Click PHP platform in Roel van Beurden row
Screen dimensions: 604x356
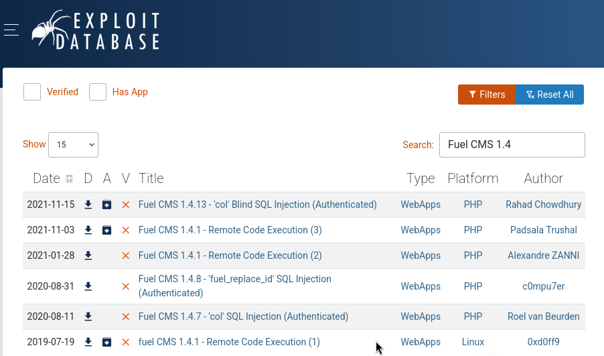[x=473, y=316]
